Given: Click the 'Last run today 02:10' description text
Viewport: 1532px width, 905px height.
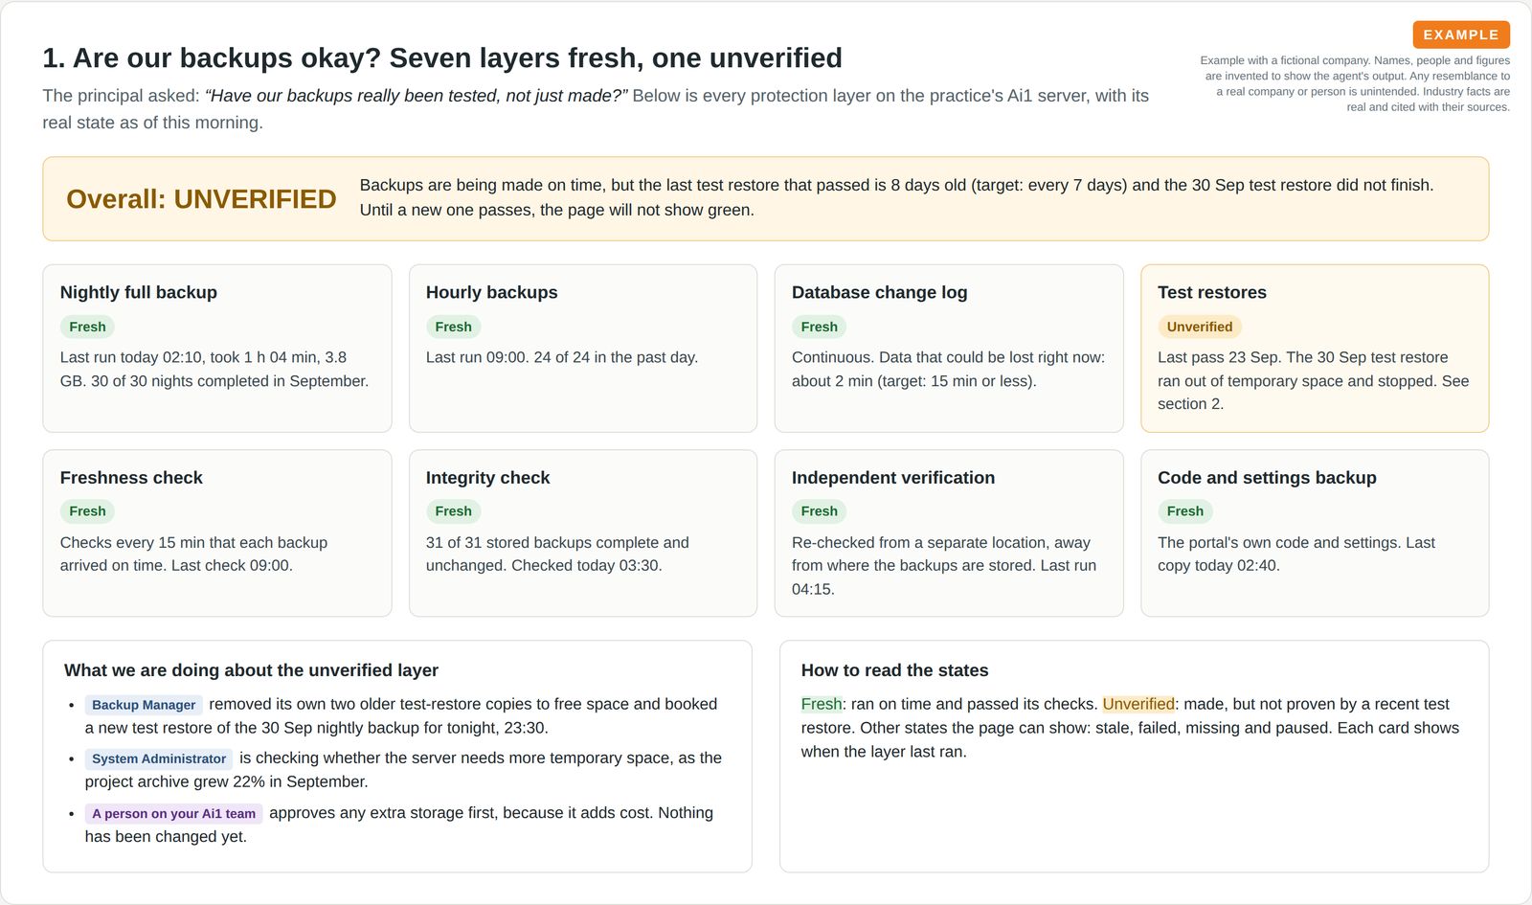Looking at the screenshot, I should (x=214, y=369).
